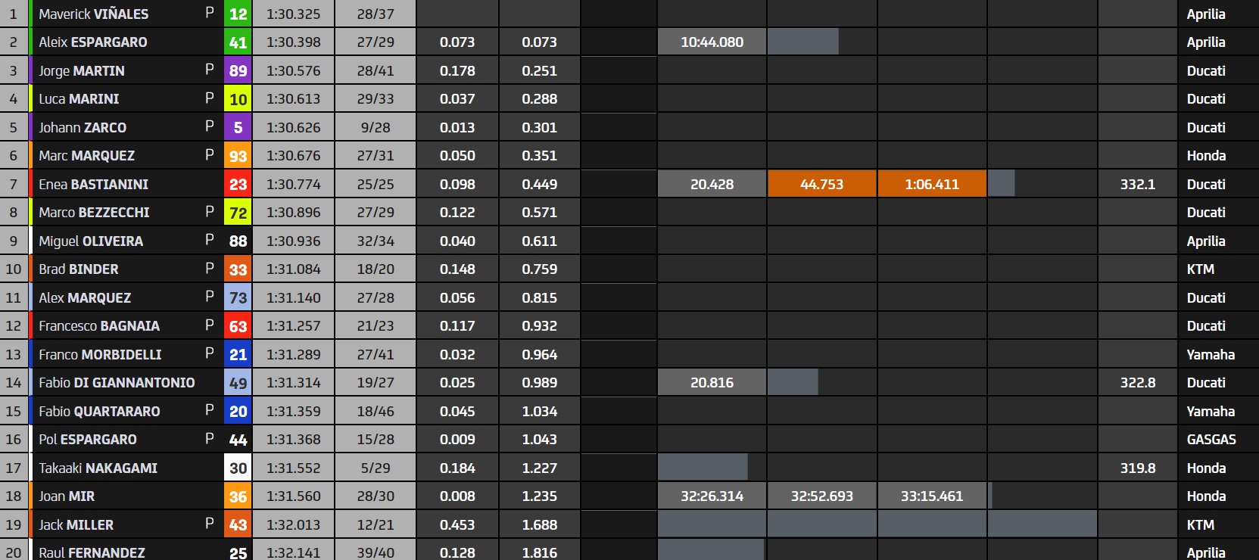Image resolution: width=1259 pixels, height=560 pixels.
Task: Click the pit indicator P beside Johann ZARCO
Action: tap(210, 127)
